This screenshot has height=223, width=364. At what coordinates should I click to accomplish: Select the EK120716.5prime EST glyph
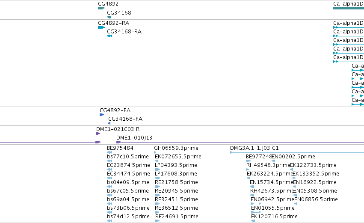(x=253, y=221)
